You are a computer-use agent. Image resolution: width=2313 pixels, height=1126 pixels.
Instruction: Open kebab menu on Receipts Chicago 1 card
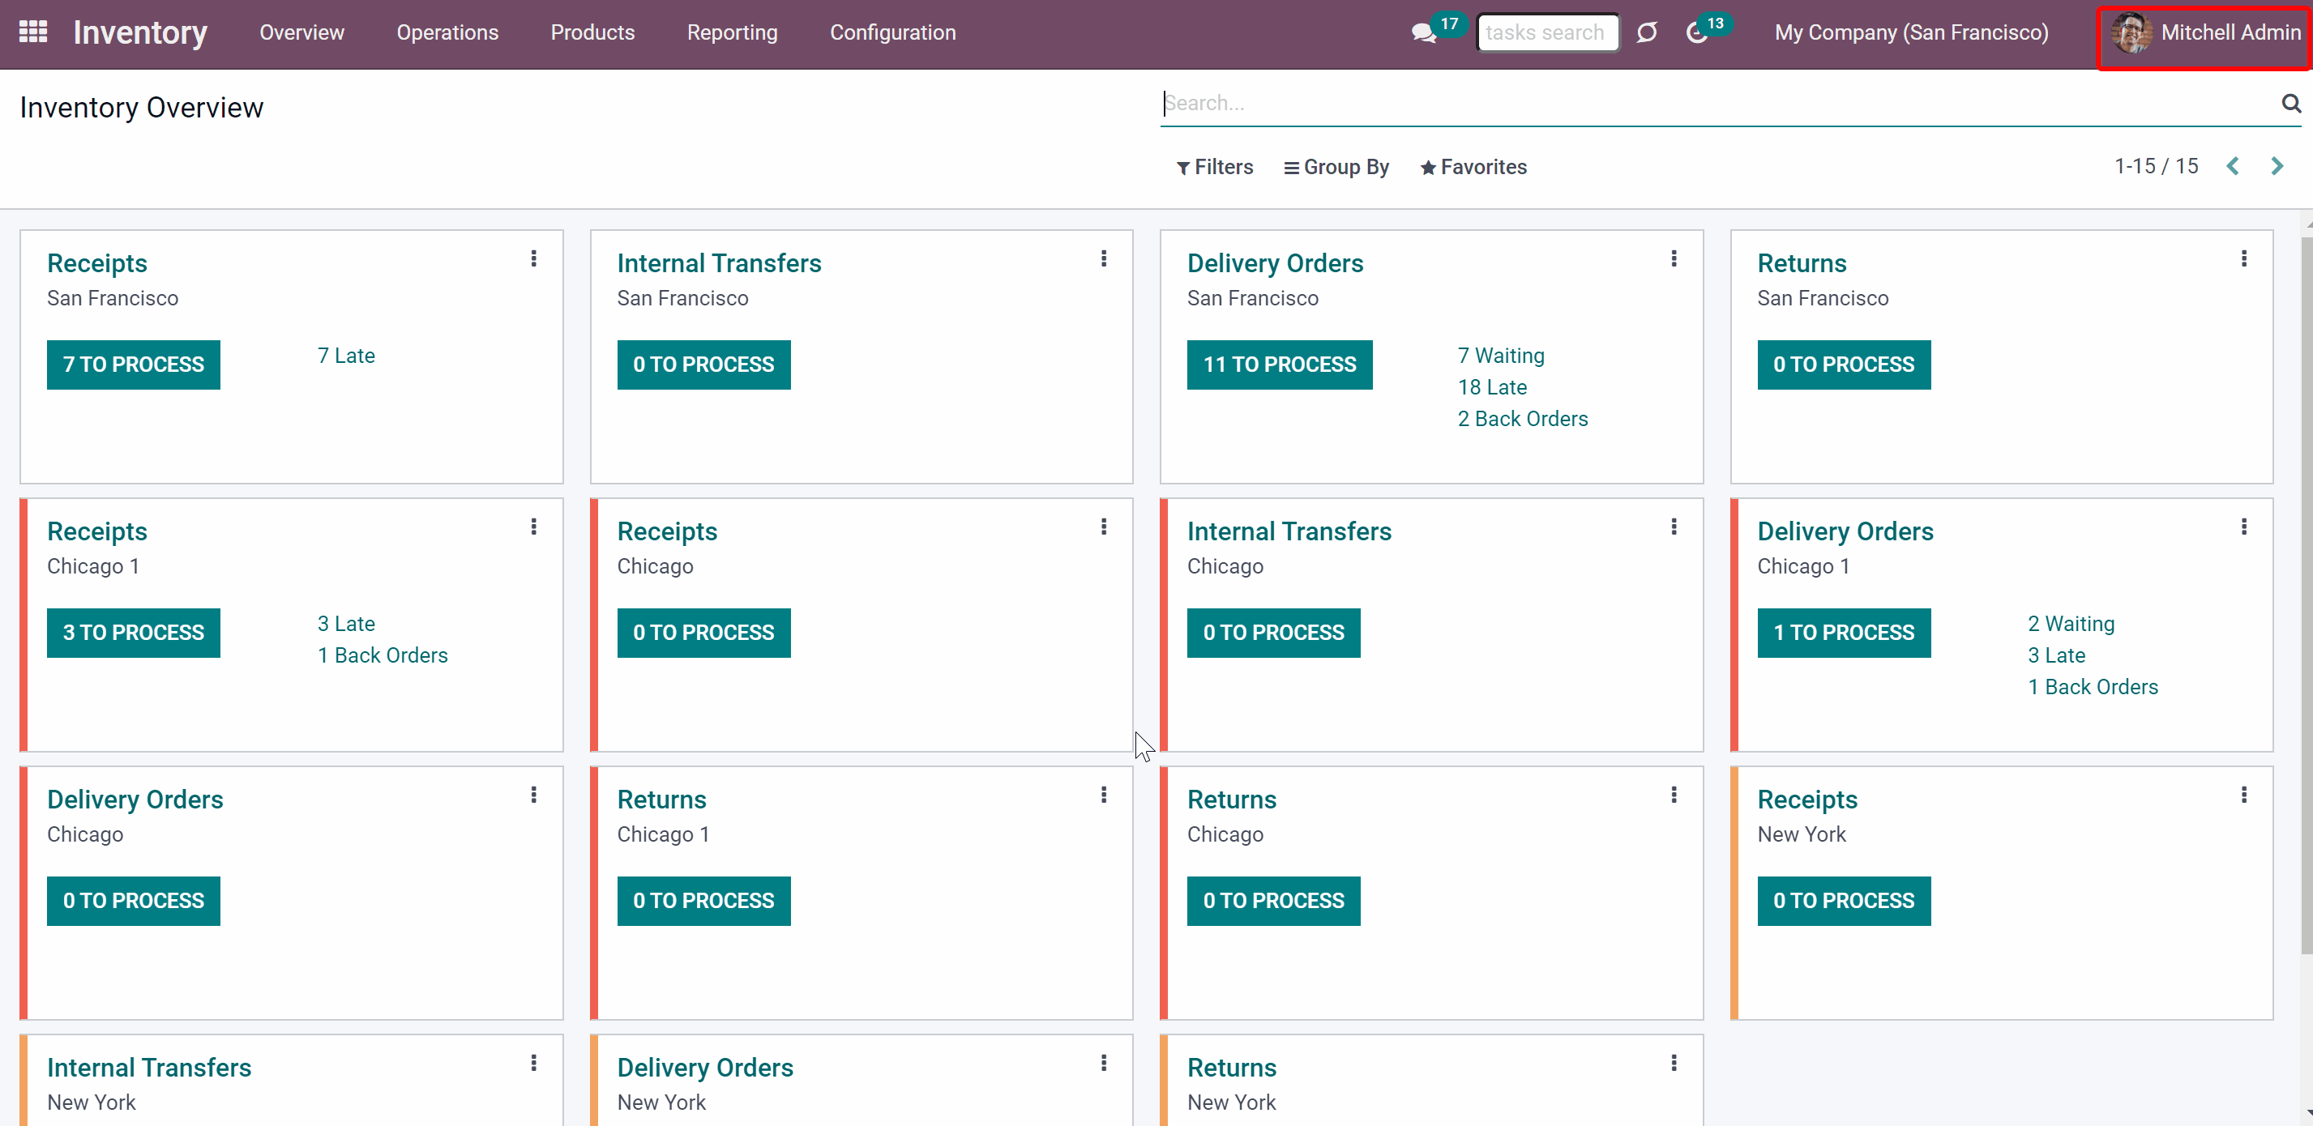pos(533,527)
